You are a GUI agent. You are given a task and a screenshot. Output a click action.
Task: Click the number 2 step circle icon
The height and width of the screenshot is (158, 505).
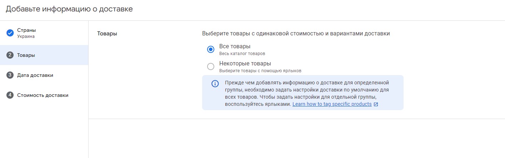pos(10,55)
